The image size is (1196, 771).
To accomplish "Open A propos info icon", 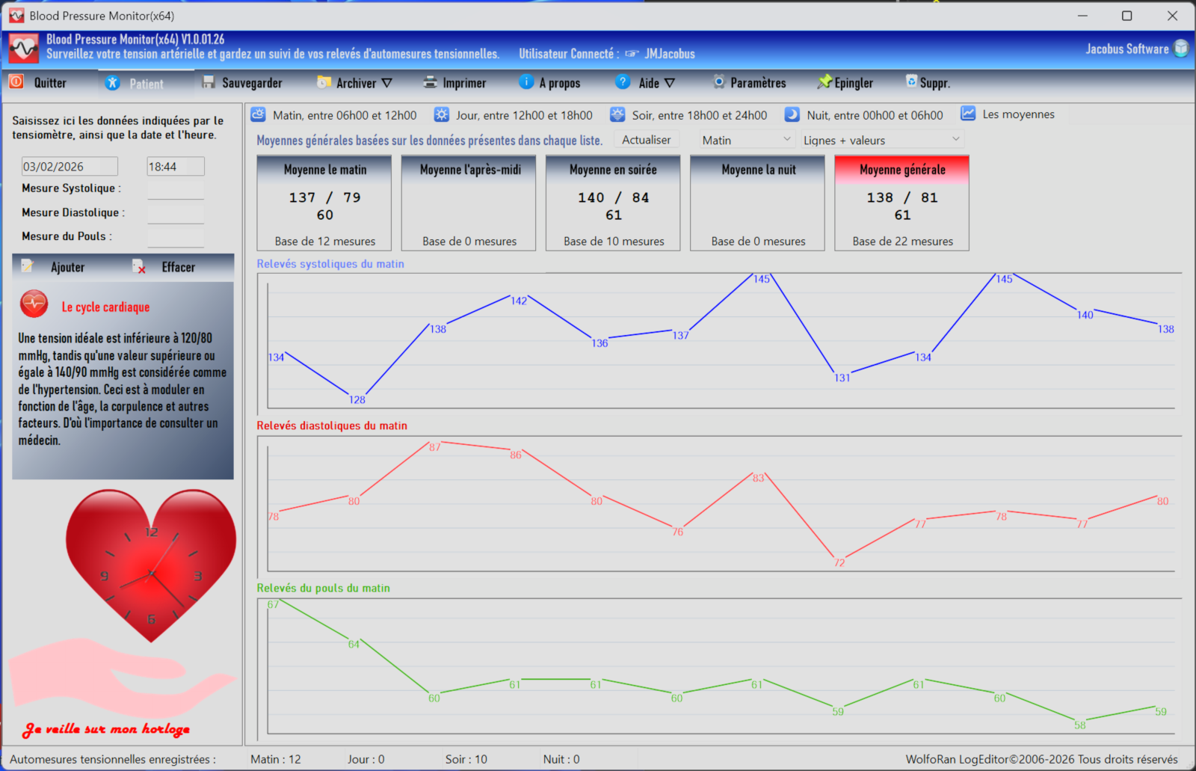I will tap(526, 82).
